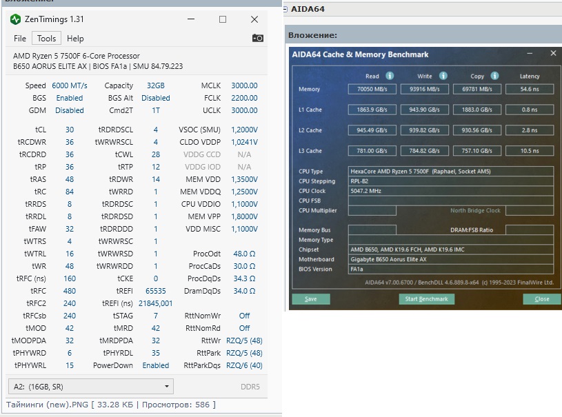
Task: Minimize the AIDA64 benchmark window
Action: pyautogui.click(x=530, y=53)
